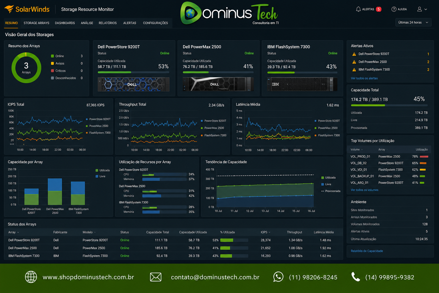Open IBM FlashSystem 7300 row in Status table
The width and height of the screenshot is (439, 293).
[174, 256]
